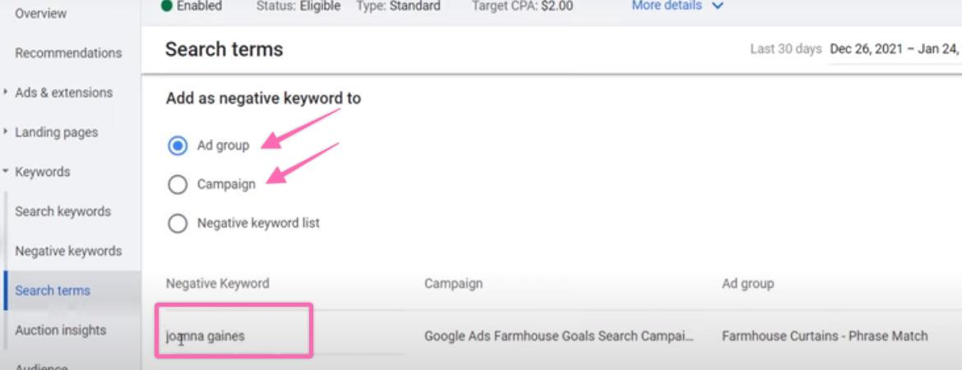Click the Target CPA $2.00 label
The image size is (962, 370).
click(x=522, y=7)
